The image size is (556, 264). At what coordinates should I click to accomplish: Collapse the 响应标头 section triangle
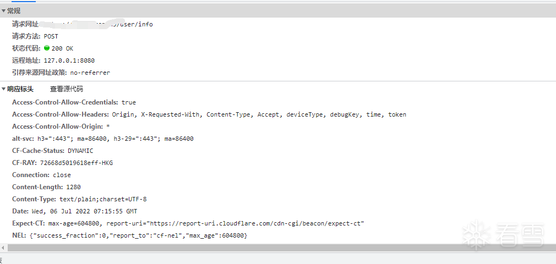pyautogui.click(x=3, y=89)
